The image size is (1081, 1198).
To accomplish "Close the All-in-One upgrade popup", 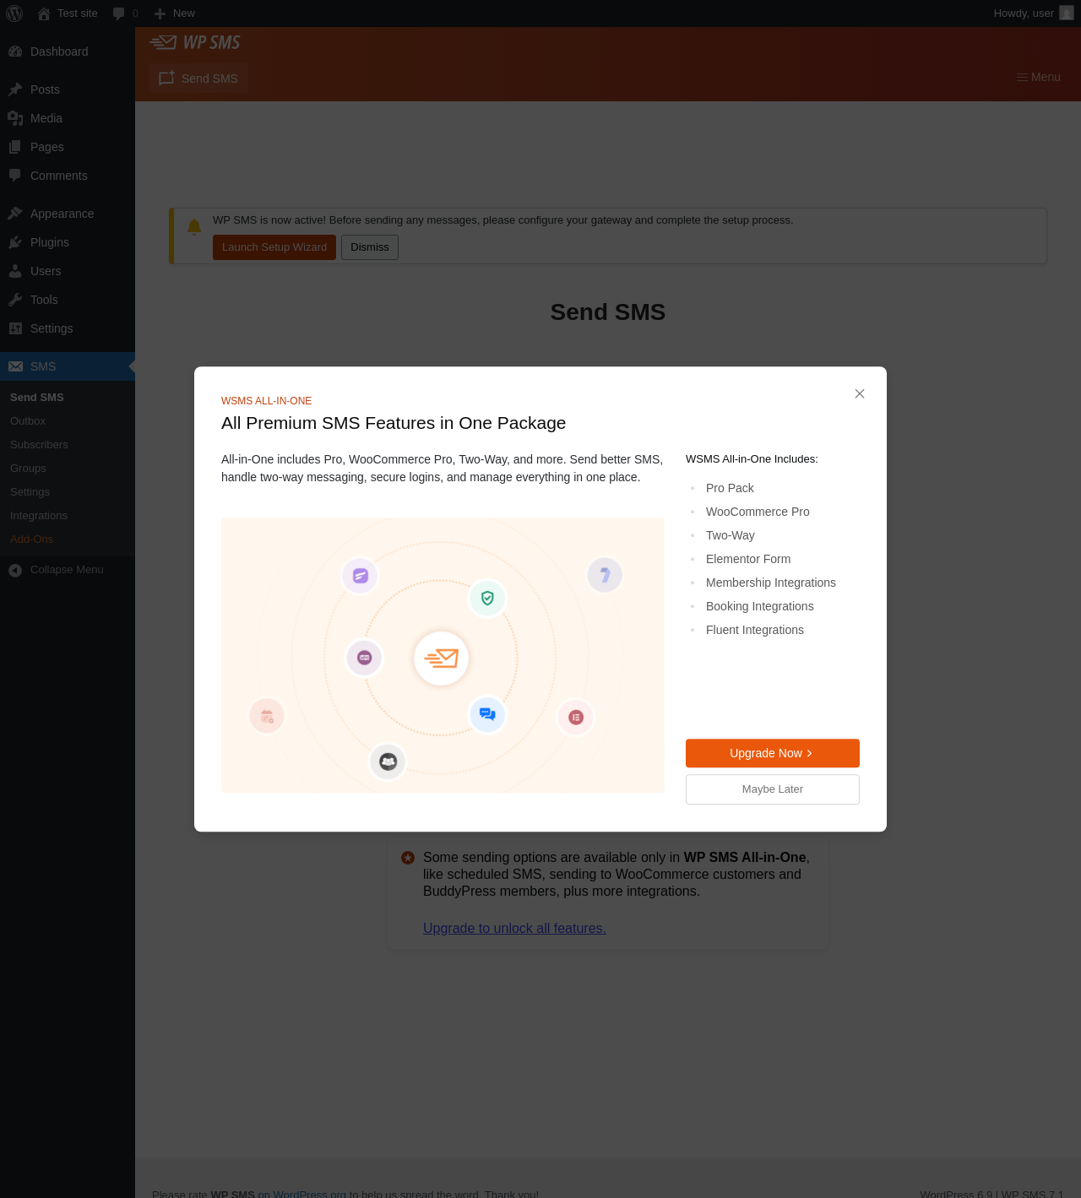I will click(860, 393).
